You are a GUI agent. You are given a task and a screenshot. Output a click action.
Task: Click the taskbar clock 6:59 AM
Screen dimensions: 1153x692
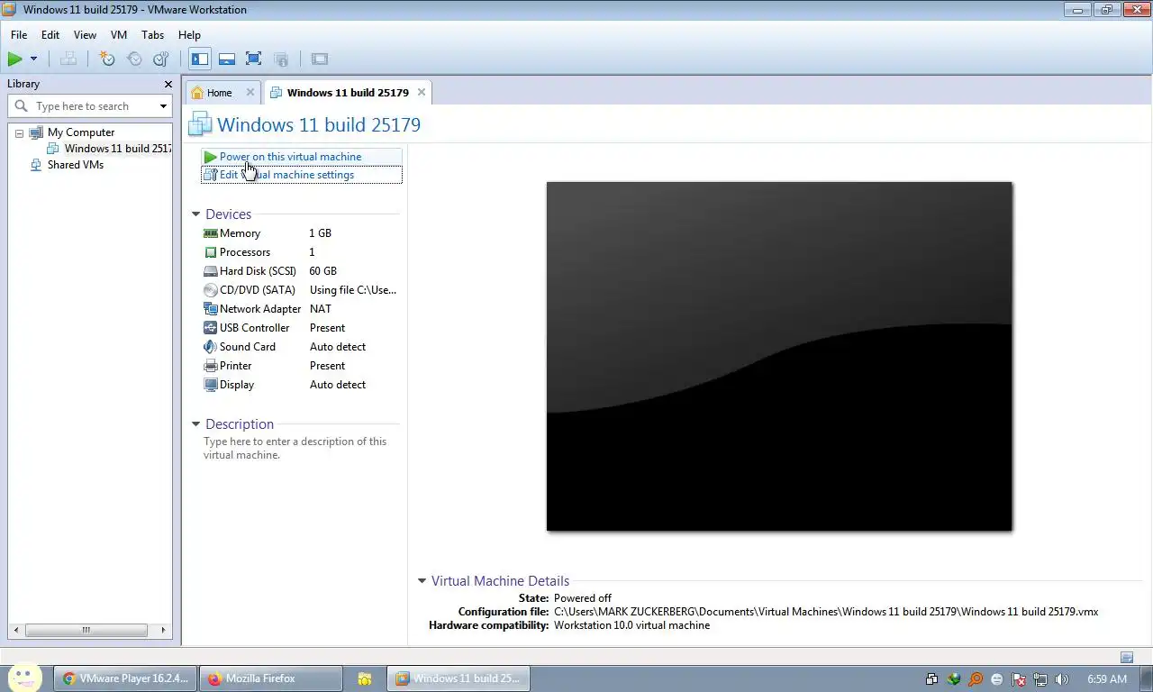(x=1107, y=679)
